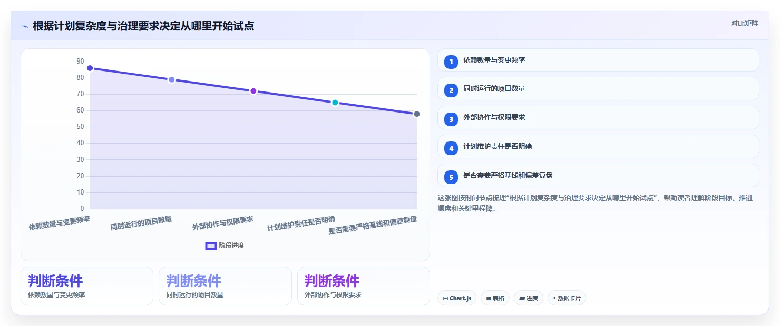Click the number 1 badge for 依赖数量与变更频率

coord(451,62)
